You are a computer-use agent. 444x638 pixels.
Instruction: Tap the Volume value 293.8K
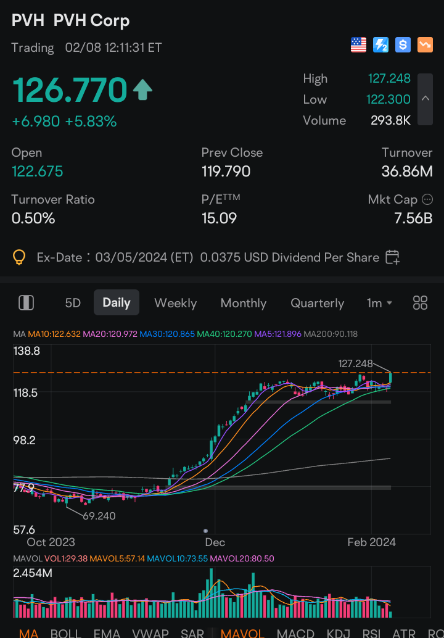pyautogui.click(x=391, y=120)
